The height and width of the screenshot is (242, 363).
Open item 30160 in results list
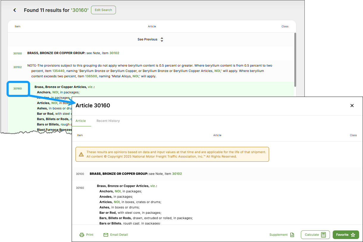(x=18, y=89)
